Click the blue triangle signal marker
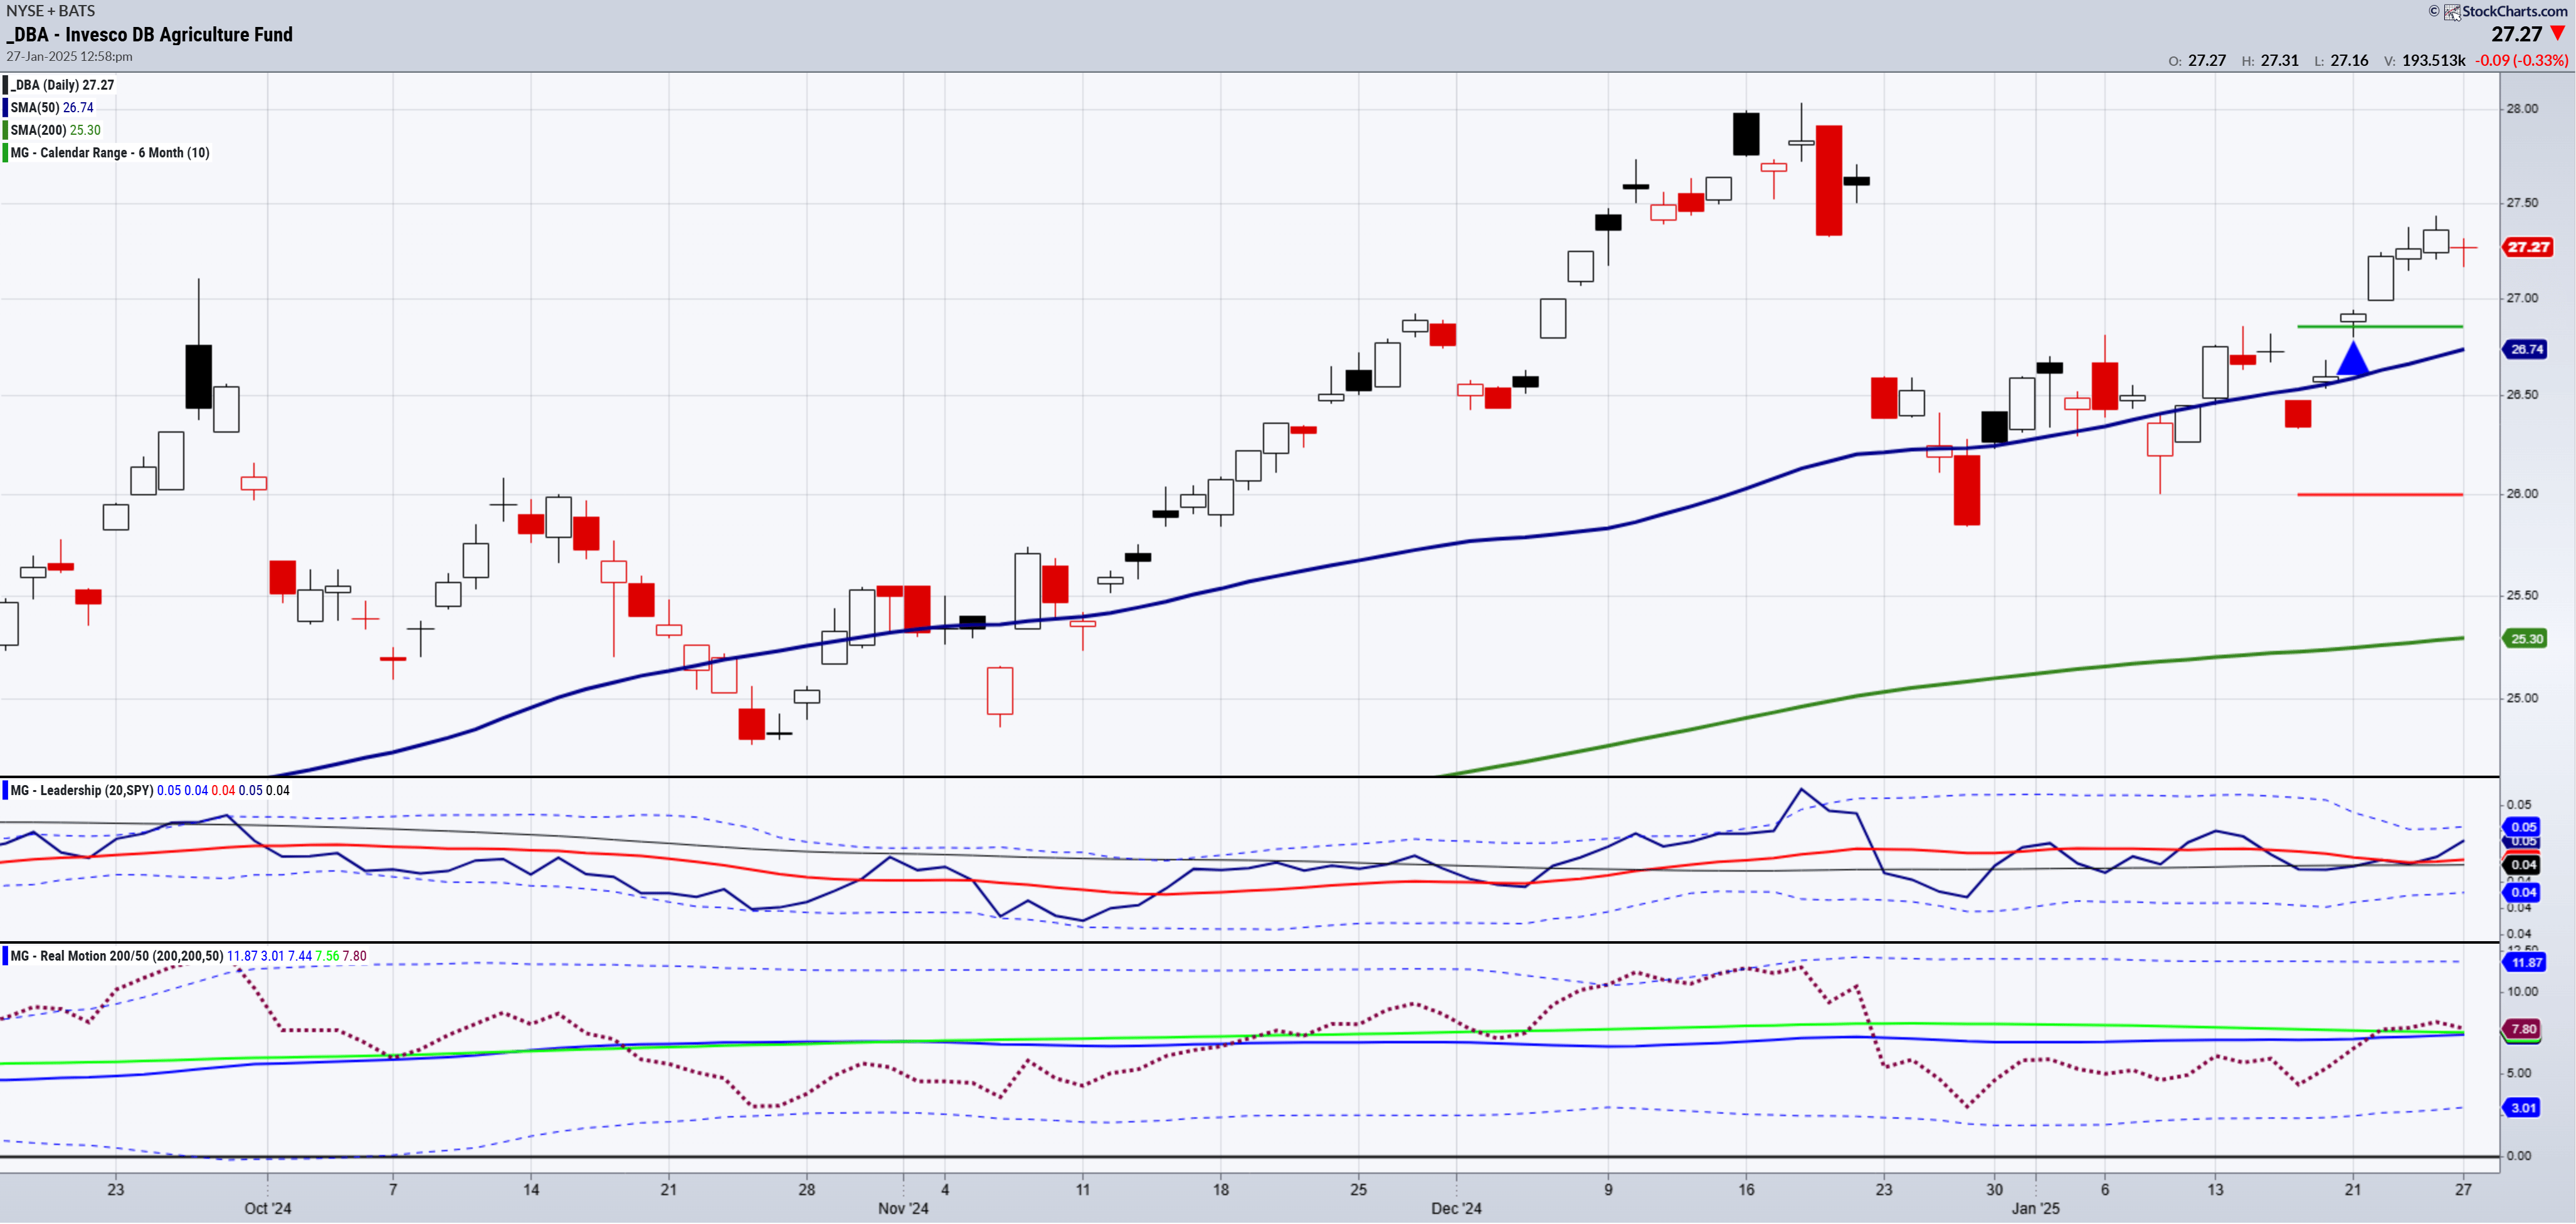The height and width of the screenshot is (1224, 2576). coord(2353,358)
